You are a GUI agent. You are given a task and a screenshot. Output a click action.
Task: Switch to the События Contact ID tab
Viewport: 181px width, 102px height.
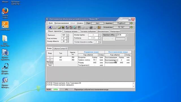click(x=60, y=48)
